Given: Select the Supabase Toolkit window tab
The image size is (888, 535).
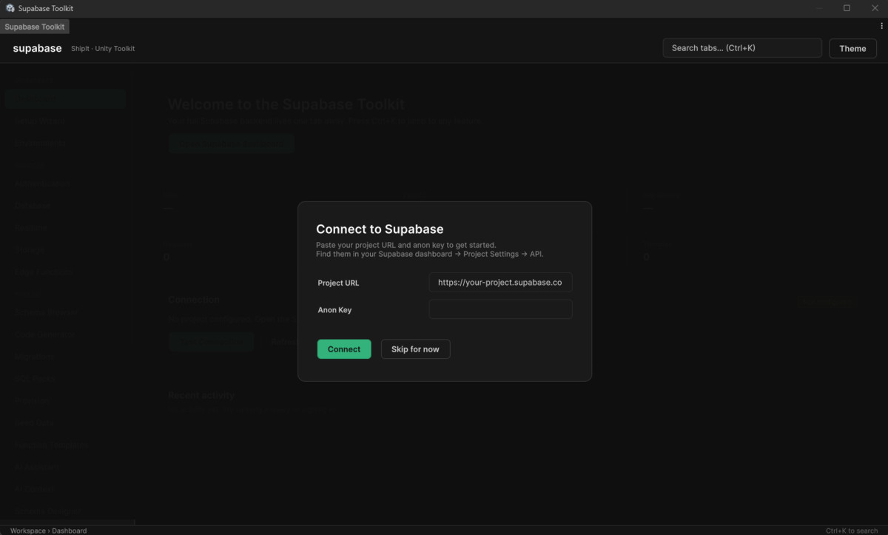Looking at the screenshot, I should (35, 27).
